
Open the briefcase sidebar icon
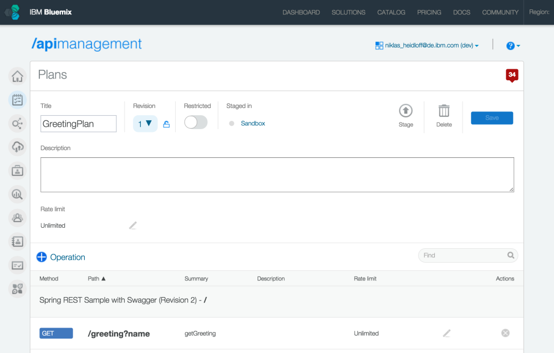[17, 171]
